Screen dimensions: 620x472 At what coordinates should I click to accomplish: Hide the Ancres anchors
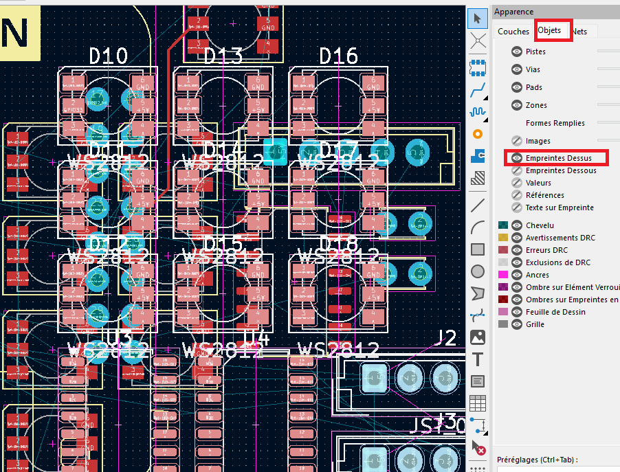(x=516, y=275)
